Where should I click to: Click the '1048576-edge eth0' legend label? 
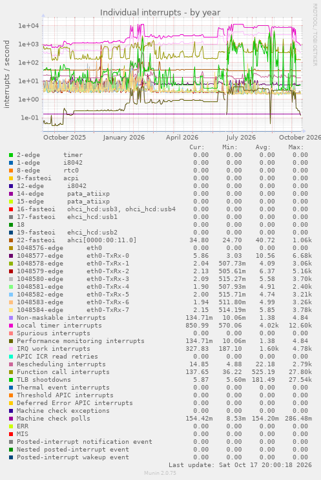59,248
